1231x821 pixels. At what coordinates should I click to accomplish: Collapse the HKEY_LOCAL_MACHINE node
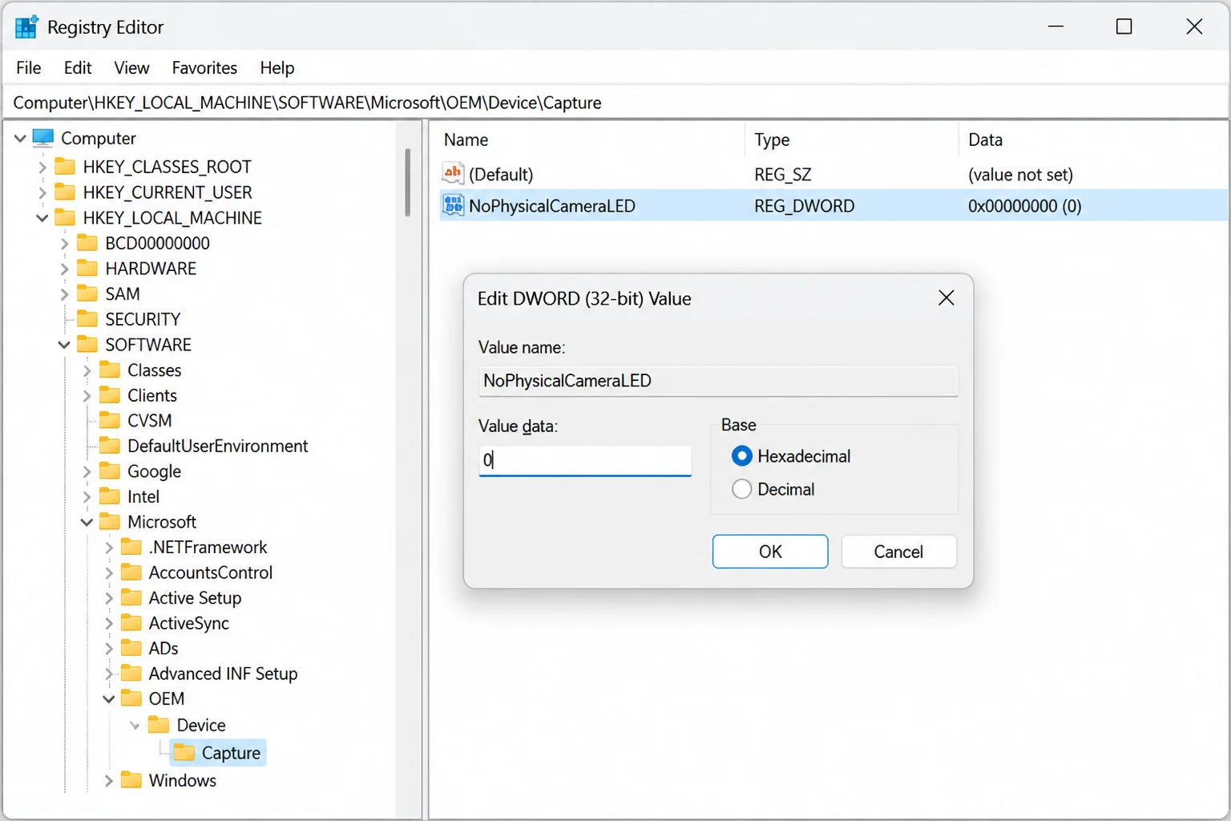point(42,218)
